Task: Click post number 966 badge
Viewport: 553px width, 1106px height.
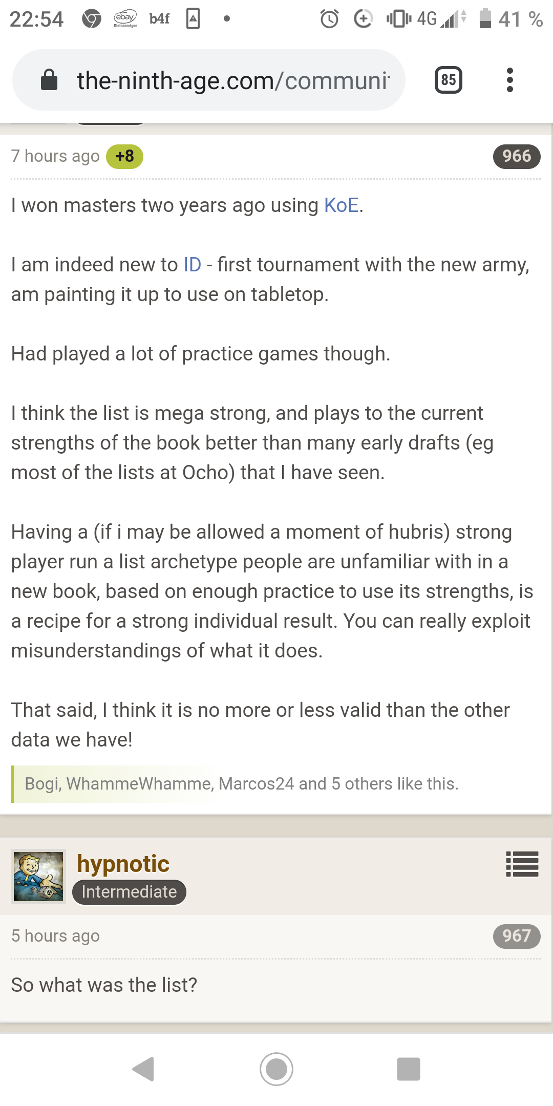Action: 516,156
